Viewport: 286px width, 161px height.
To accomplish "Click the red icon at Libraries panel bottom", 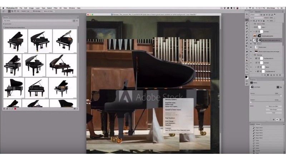I will click(15, 109).
